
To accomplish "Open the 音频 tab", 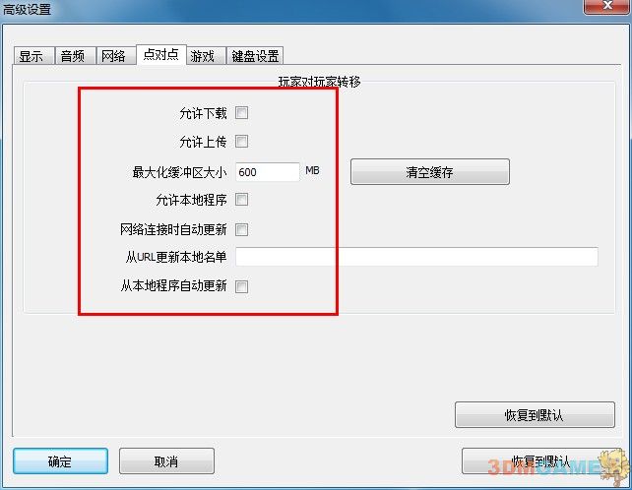I will point(75,56).
